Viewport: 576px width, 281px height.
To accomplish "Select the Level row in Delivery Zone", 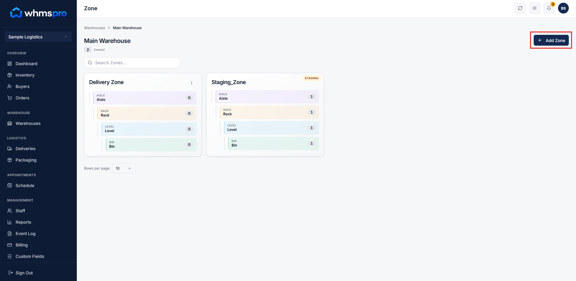I will [x=149, y=129].
